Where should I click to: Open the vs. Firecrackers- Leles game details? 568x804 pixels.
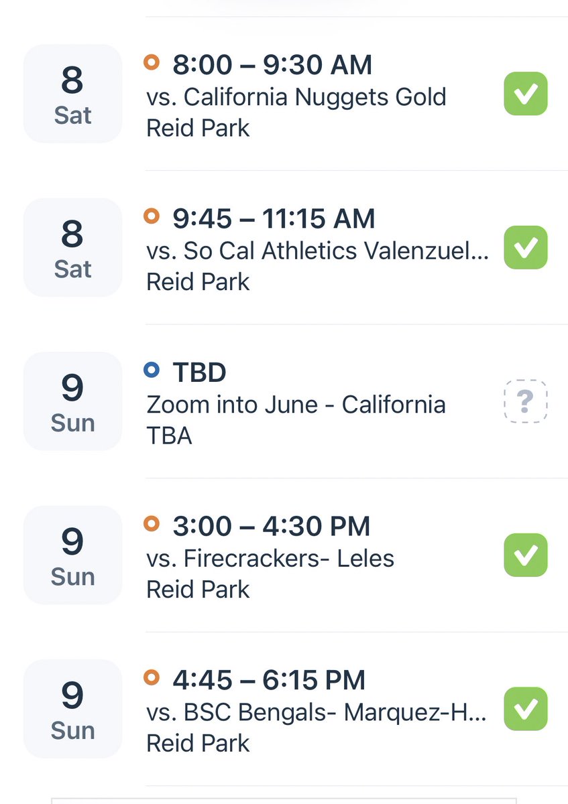click(x=270, y=558)
